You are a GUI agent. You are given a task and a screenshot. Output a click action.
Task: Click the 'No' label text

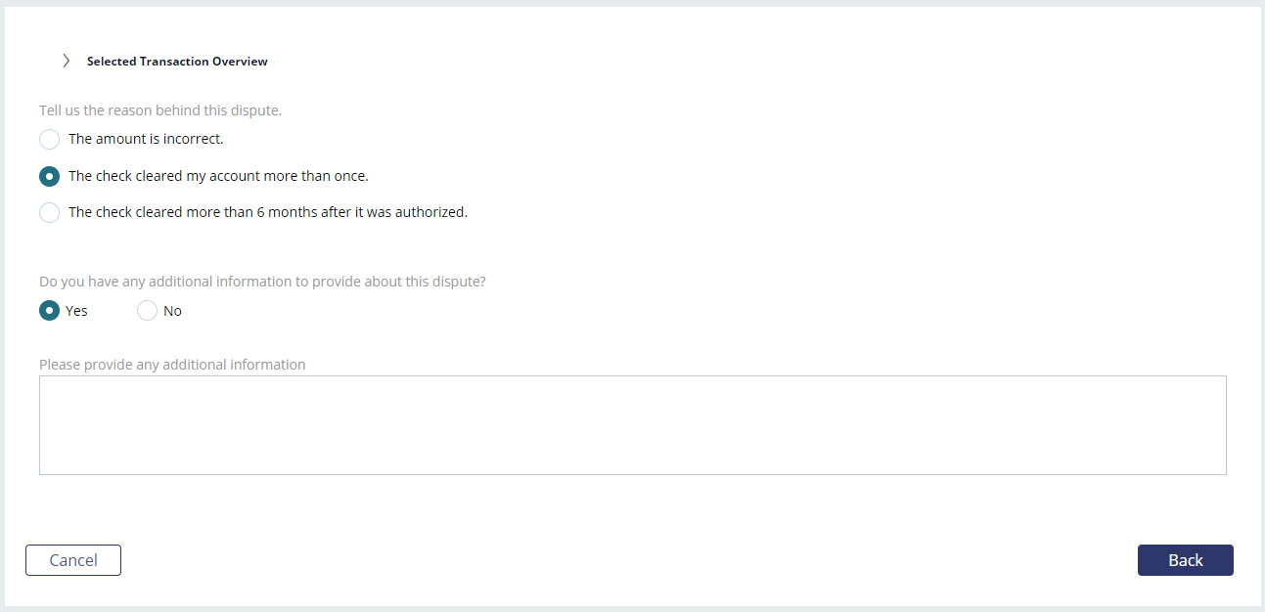coord(172,311)
